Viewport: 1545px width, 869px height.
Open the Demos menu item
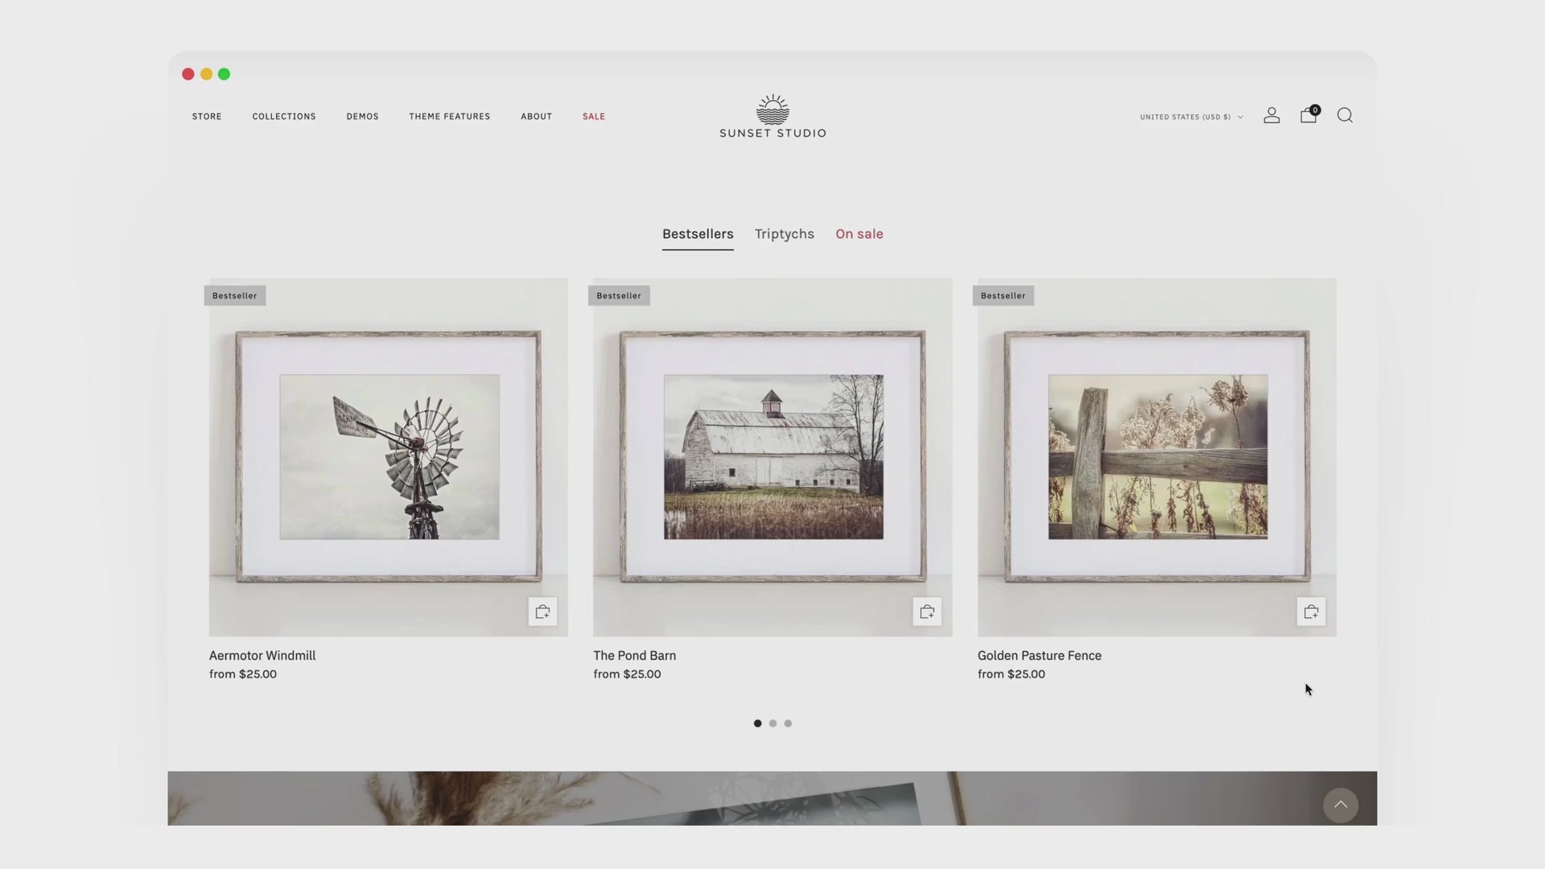pyautogui.click(x=362, y=117)
